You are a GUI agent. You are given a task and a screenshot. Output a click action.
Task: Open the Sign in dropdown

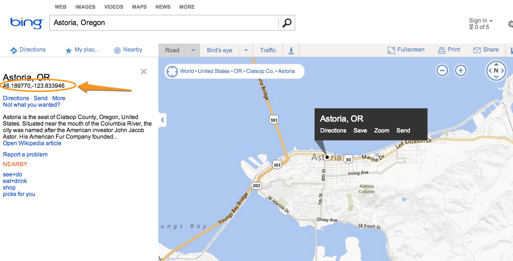(481, 21)
